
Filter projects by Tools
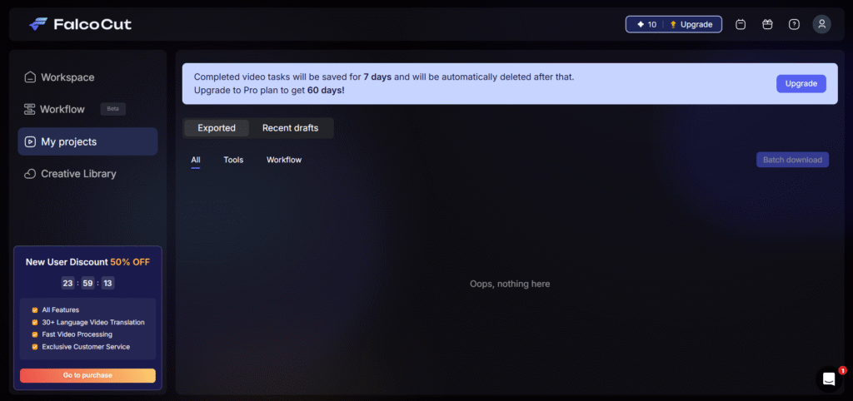tap(233, 160)
